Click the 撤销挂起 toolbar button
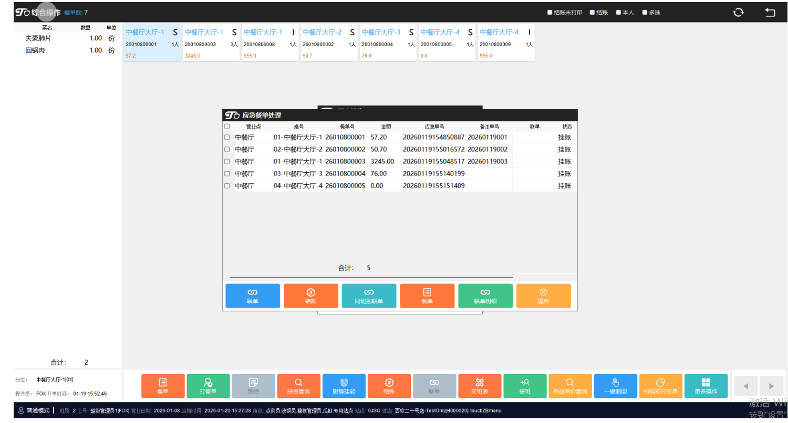Screen dimensions: 788x423 coord(344,386)
